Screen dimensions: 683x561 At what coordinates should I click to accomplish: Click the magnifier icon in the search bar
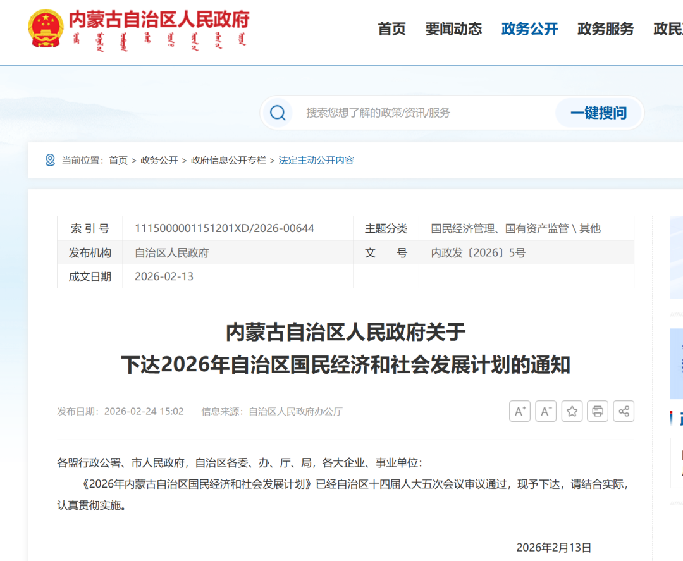pos(278,113)
